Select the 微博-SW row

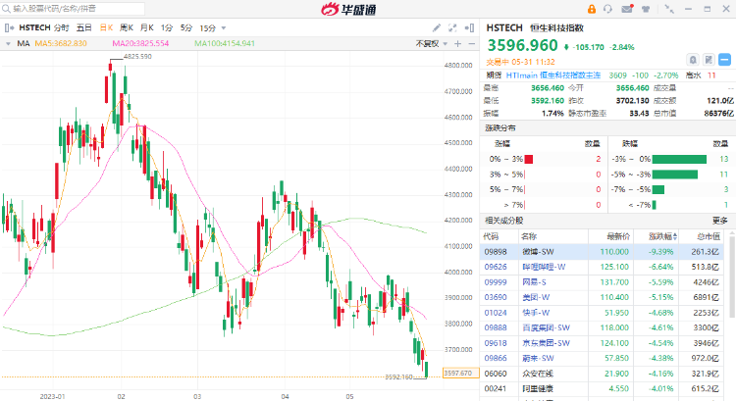coord(603,252)
